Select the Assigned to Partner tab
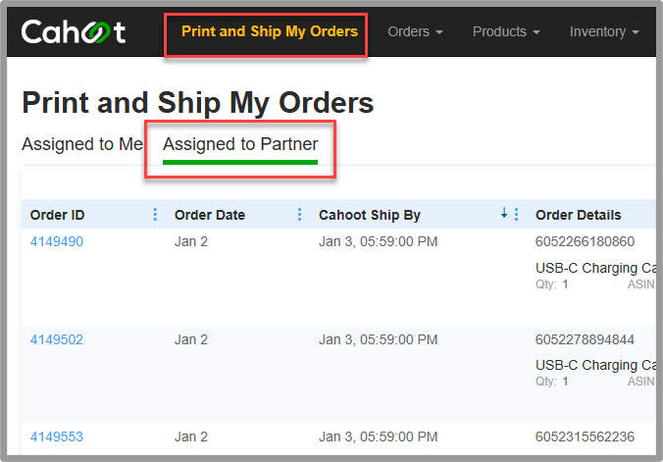 click(x=240, y=145)
